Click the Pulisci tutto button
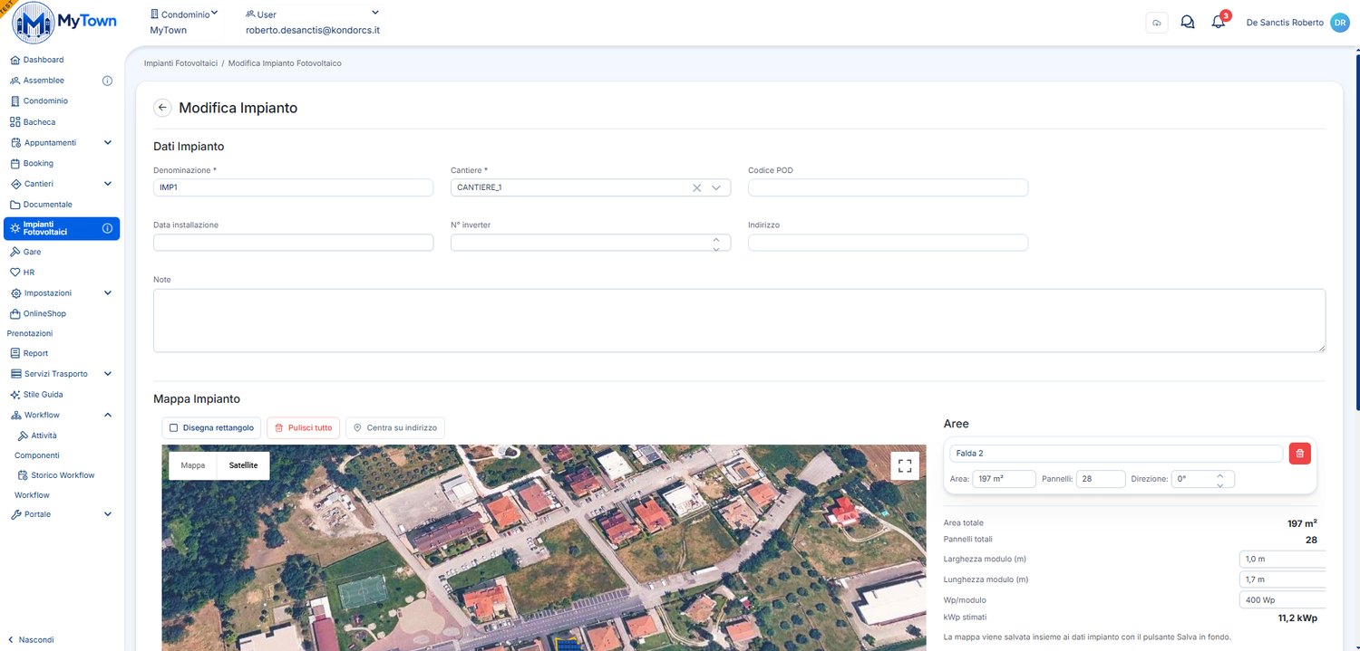 coord(303,427)
